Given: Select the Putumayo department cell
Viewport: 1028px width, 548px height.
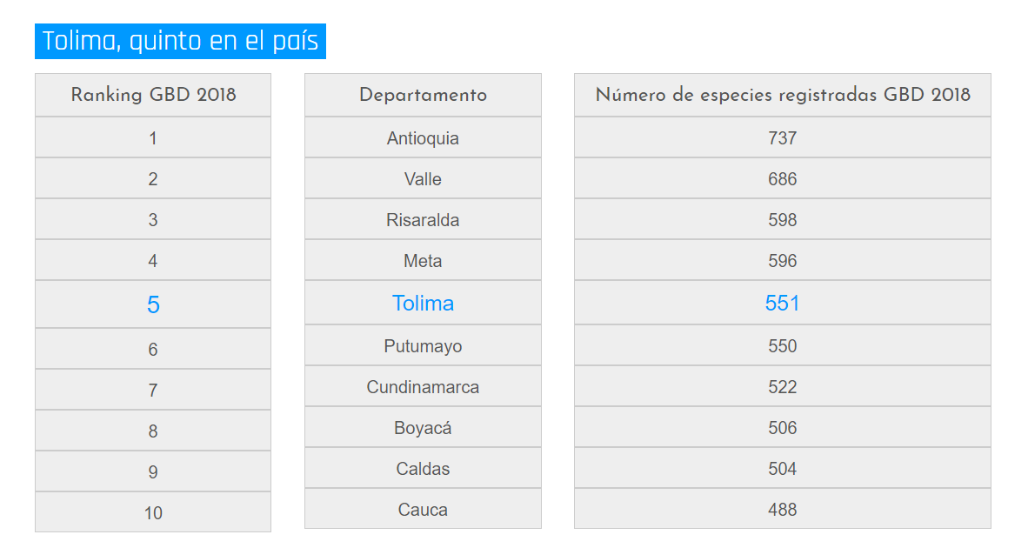Looking at the screenshot, I should pos(423,346).
